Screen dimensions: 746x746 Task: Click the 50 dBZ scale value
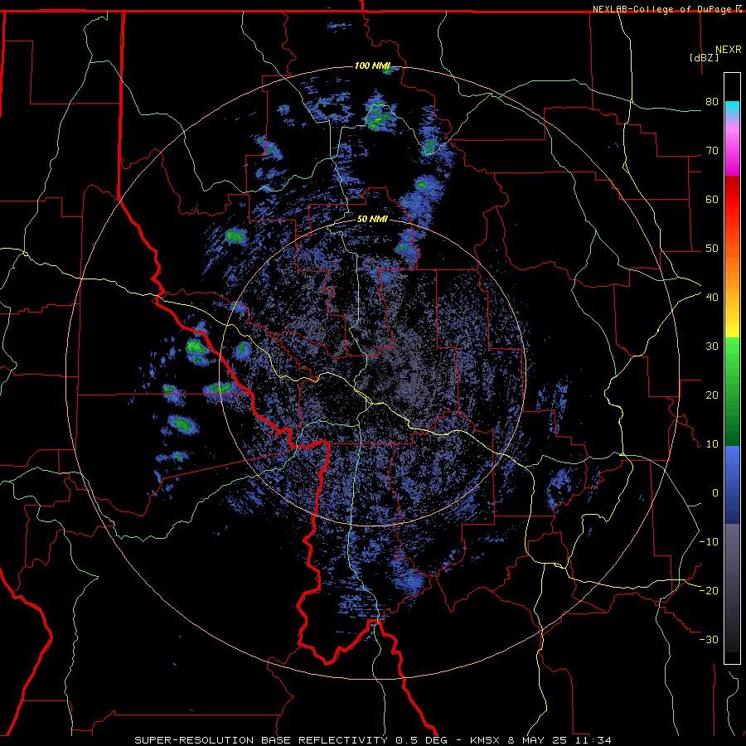(x=712, y=249)
